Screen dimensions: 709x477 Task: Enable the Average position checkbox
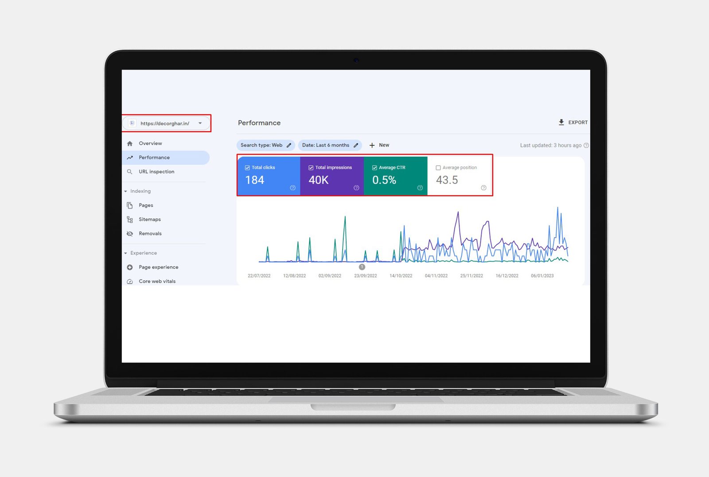tap(438, 168)
